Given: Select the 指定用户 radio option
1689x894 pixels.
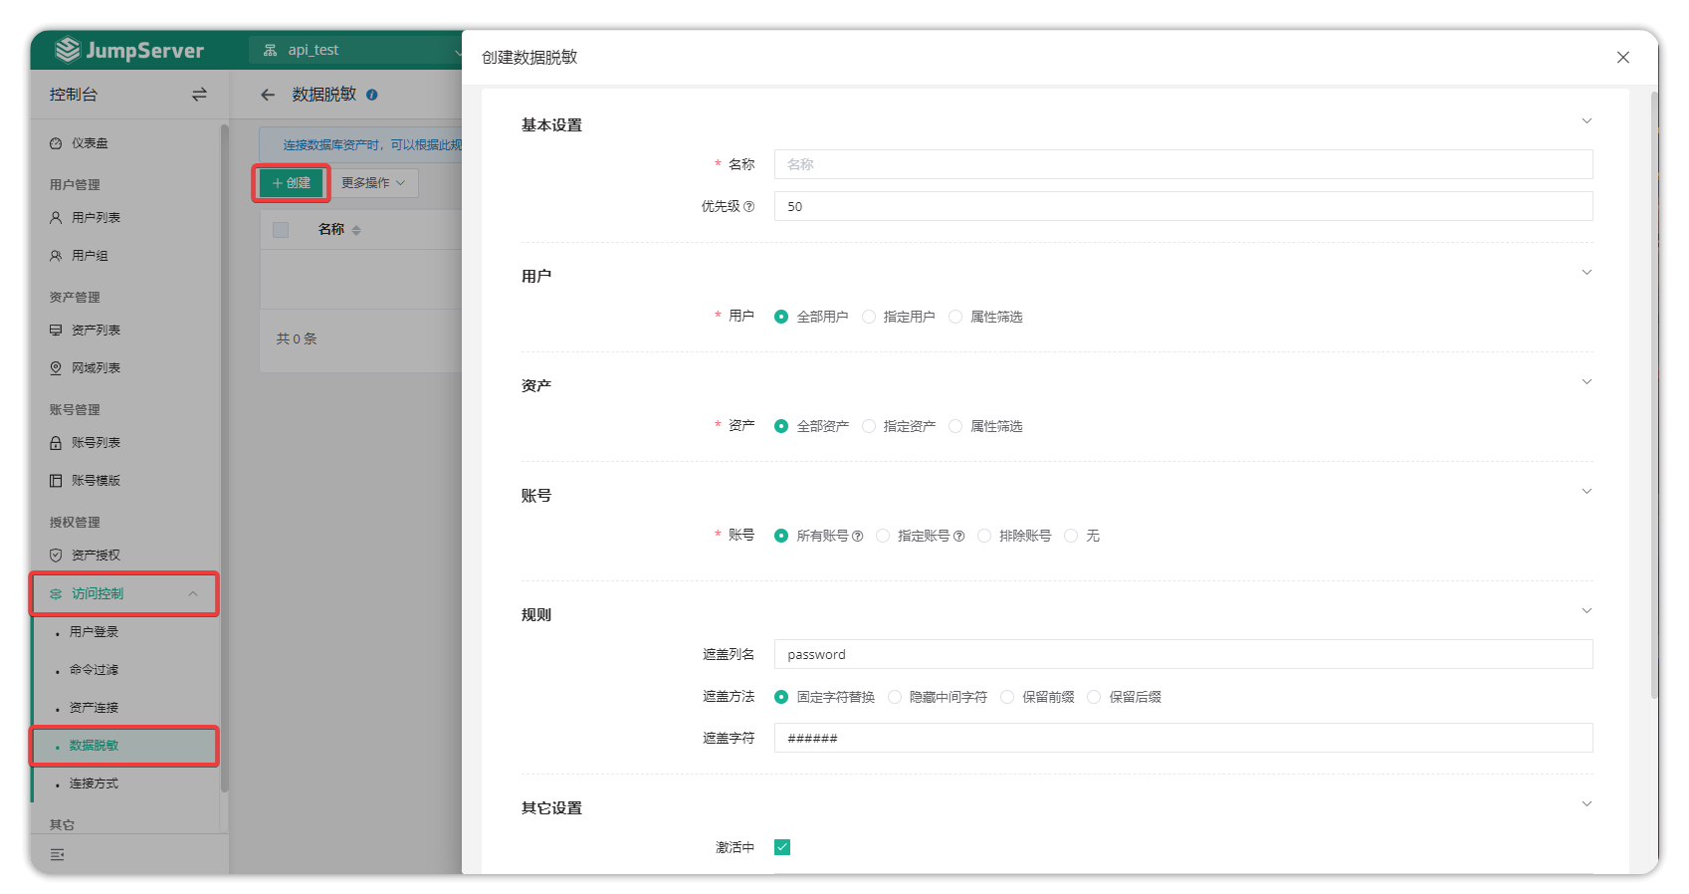Looking at the screenshot, I should [869, 317].
